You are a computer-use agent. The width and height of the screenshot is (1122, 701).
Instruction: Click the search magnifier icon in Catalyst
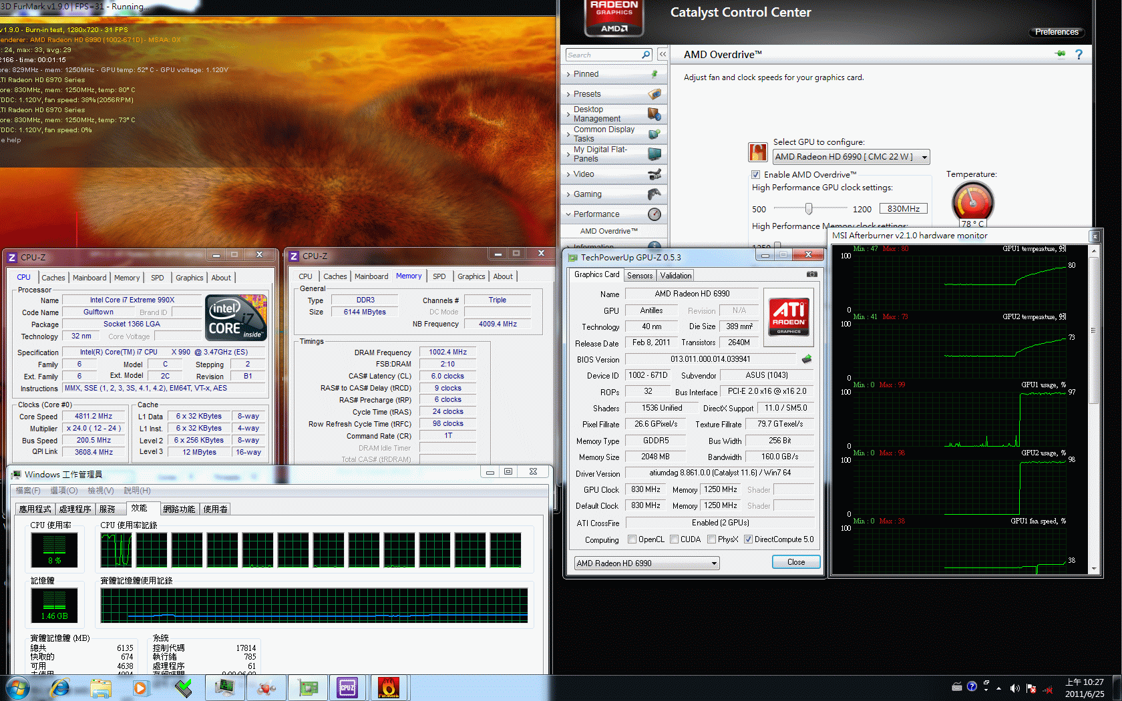[x=646, y=55]
